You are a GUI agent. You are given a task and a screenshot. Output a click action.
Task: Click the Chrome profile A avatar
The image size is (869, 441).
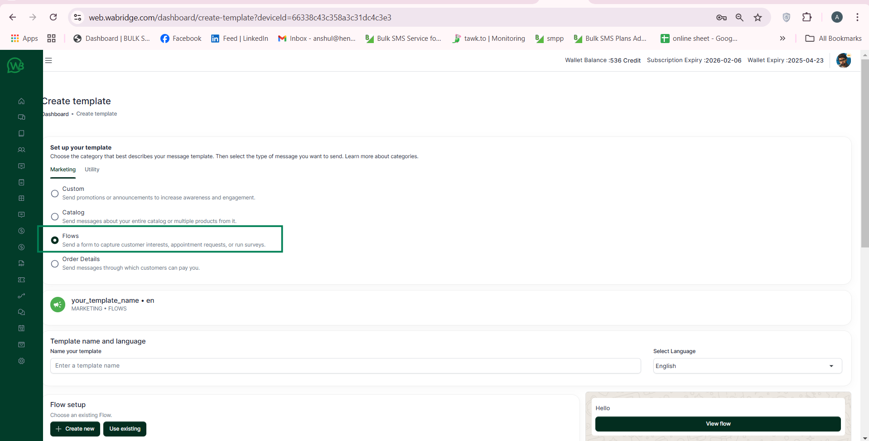click(837, 17)
